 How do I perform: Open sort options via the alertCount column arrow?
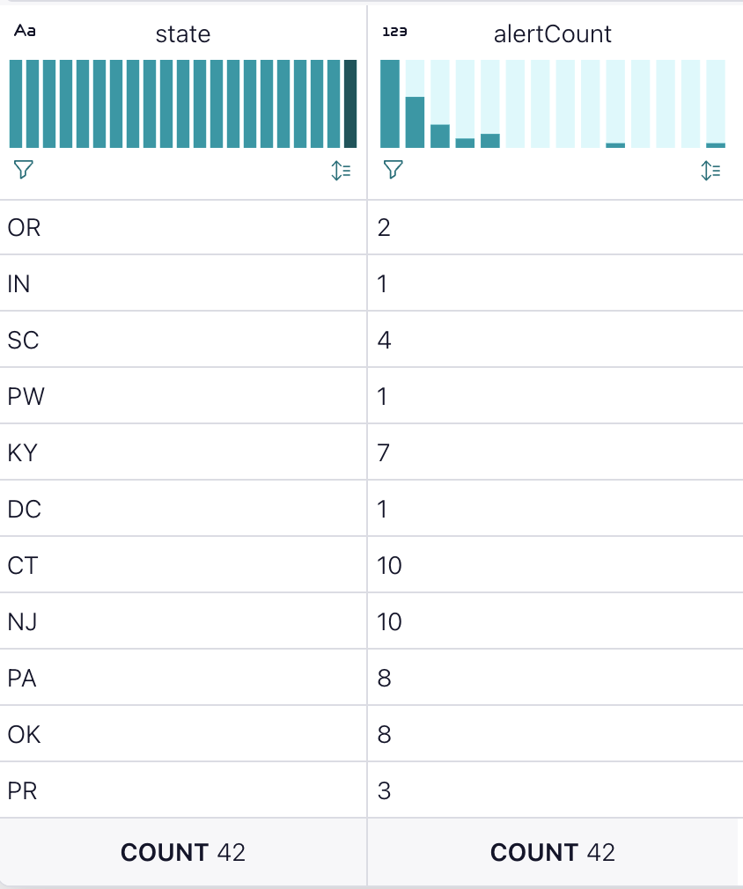click(x=711, y=171)
